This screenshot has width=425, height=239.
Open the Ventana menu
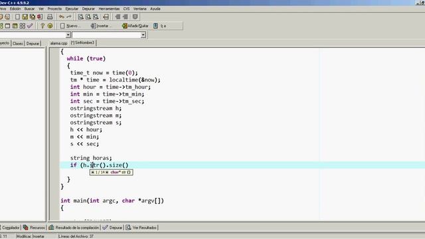[x=139, y=9]
